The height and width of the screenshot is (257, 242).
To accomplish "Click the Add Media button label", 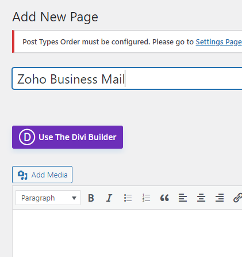I will click(49, 175).
